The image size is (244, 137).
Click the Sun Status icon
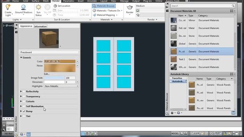tap(38, 7)
